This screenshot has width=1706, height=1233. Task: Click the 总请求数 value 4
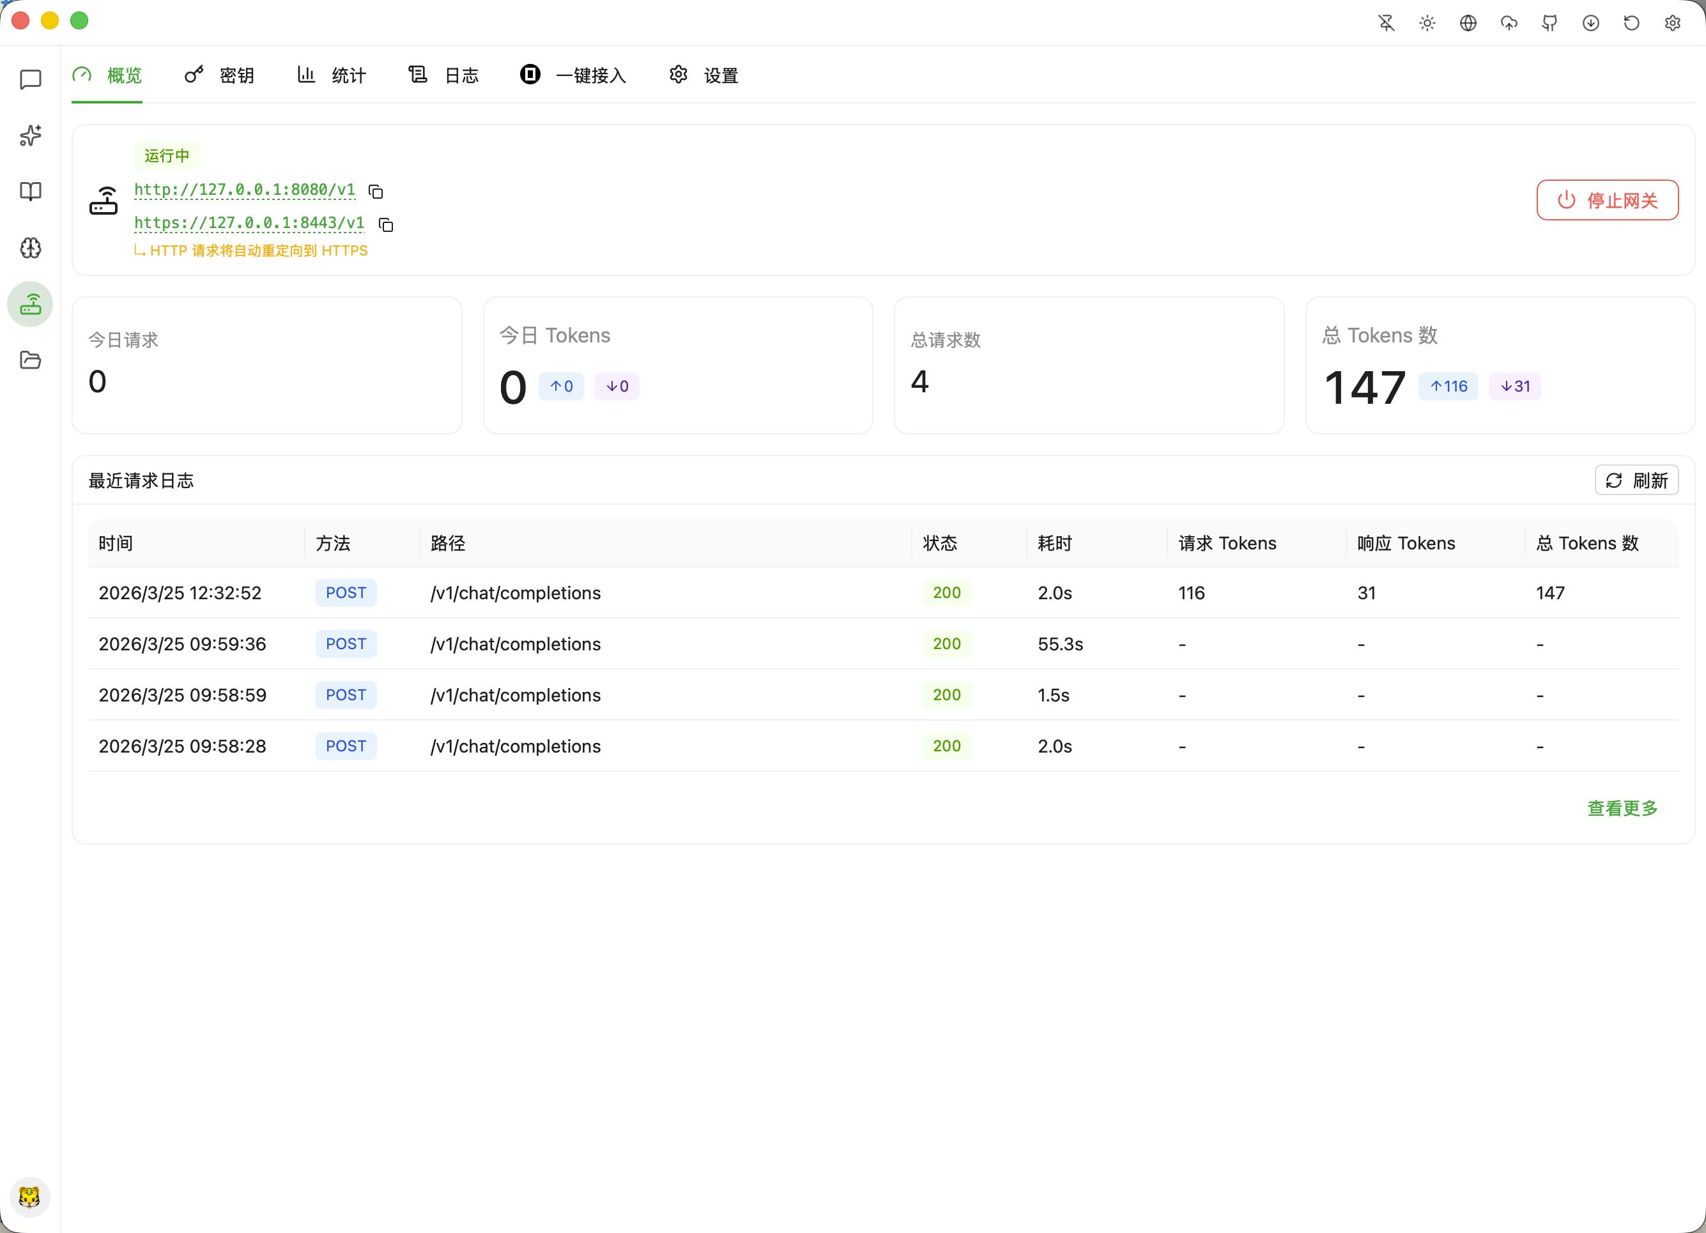coord(919,381)
